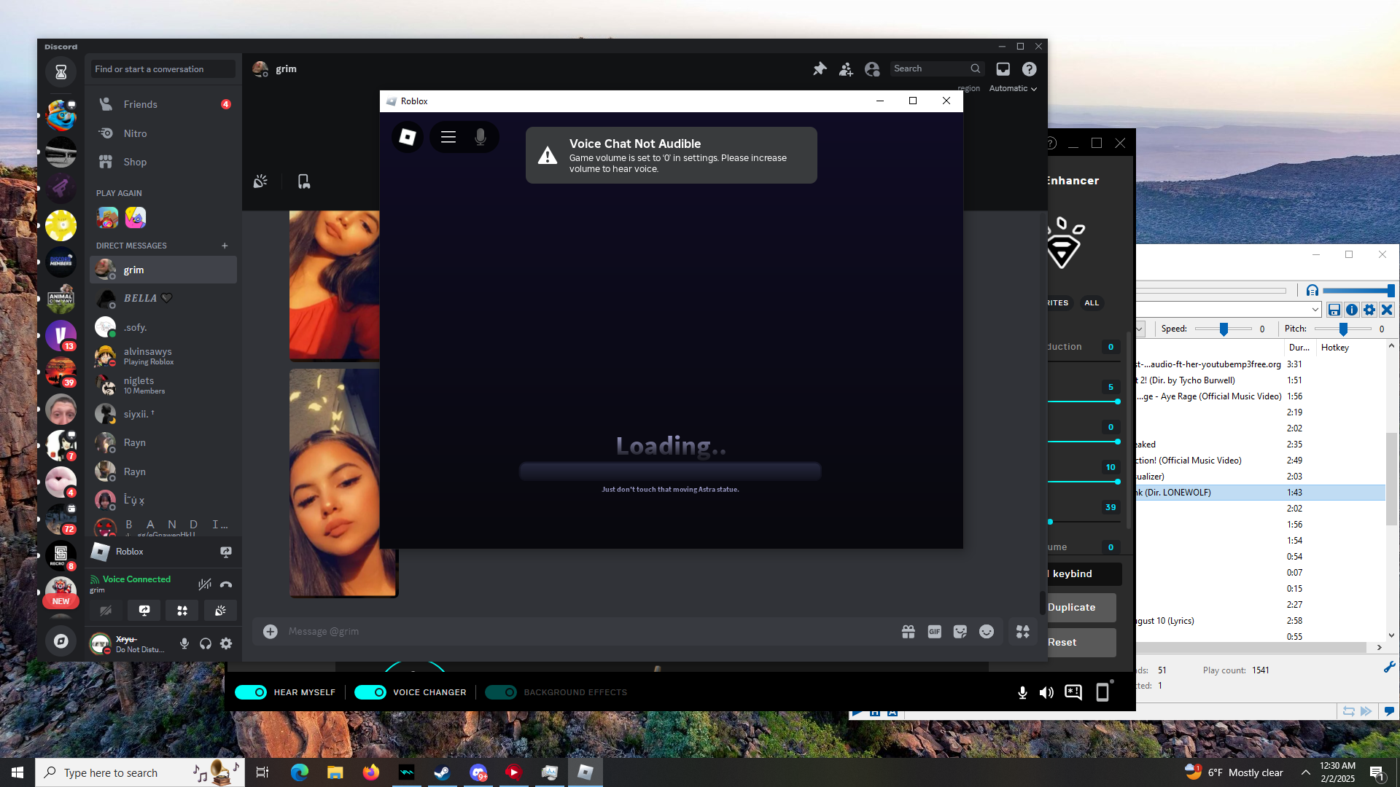Open Discord inbox icon
1400x787 pixels.
[x=1003, y=68]
